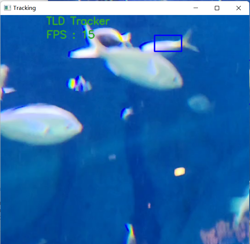Image resolution: width=250 pixels, height=244 pixels.
Task: Click the 'TLD Tracker' overlay text
Action: pos(78,21)
